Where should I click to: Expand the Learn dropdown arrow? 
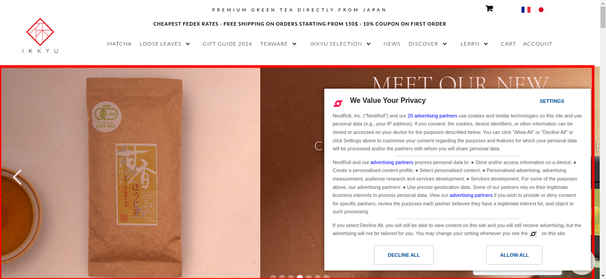click(486, 44)
